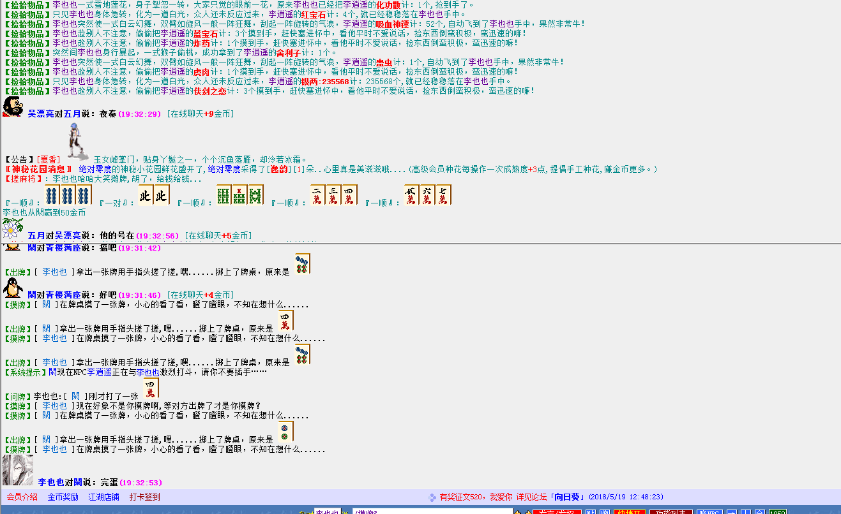
Task: Click the 二萬 mahjong tile in winning hand
Action: tap(317, 195)
